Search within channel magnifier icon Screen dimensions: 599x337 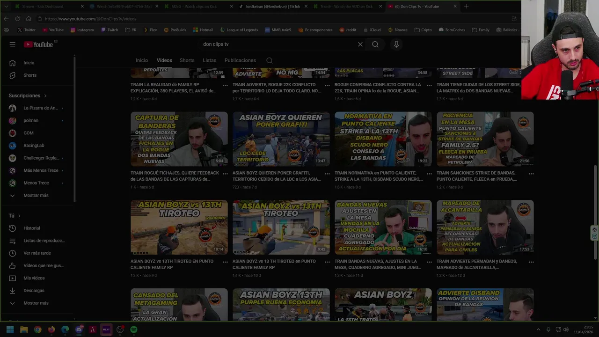tap(270, 60)
